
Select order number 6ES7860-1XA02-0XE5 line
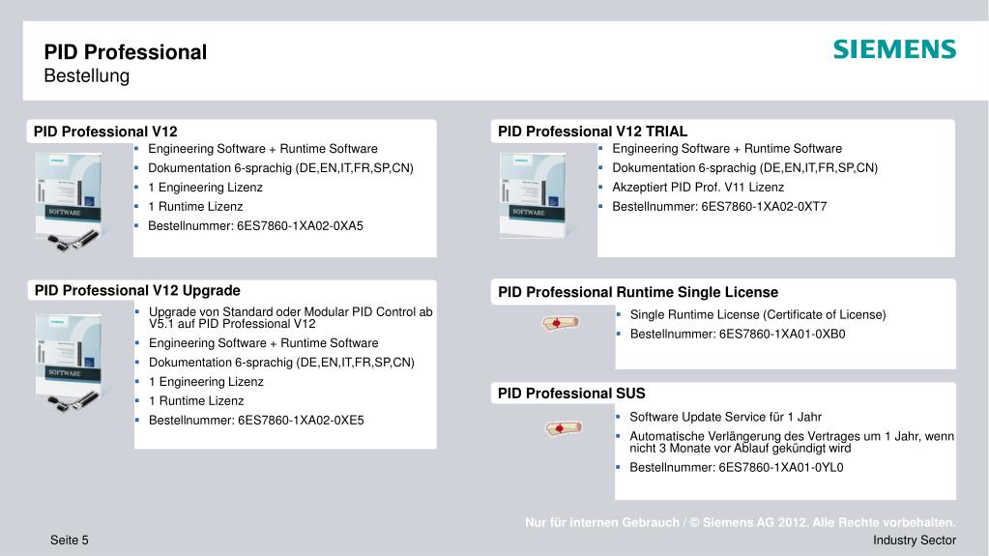(x=256, y=421)
